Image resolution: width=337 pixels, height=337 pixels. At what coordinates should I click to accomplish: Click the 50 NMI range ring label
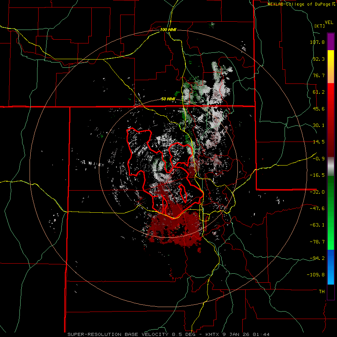[168, 99]
